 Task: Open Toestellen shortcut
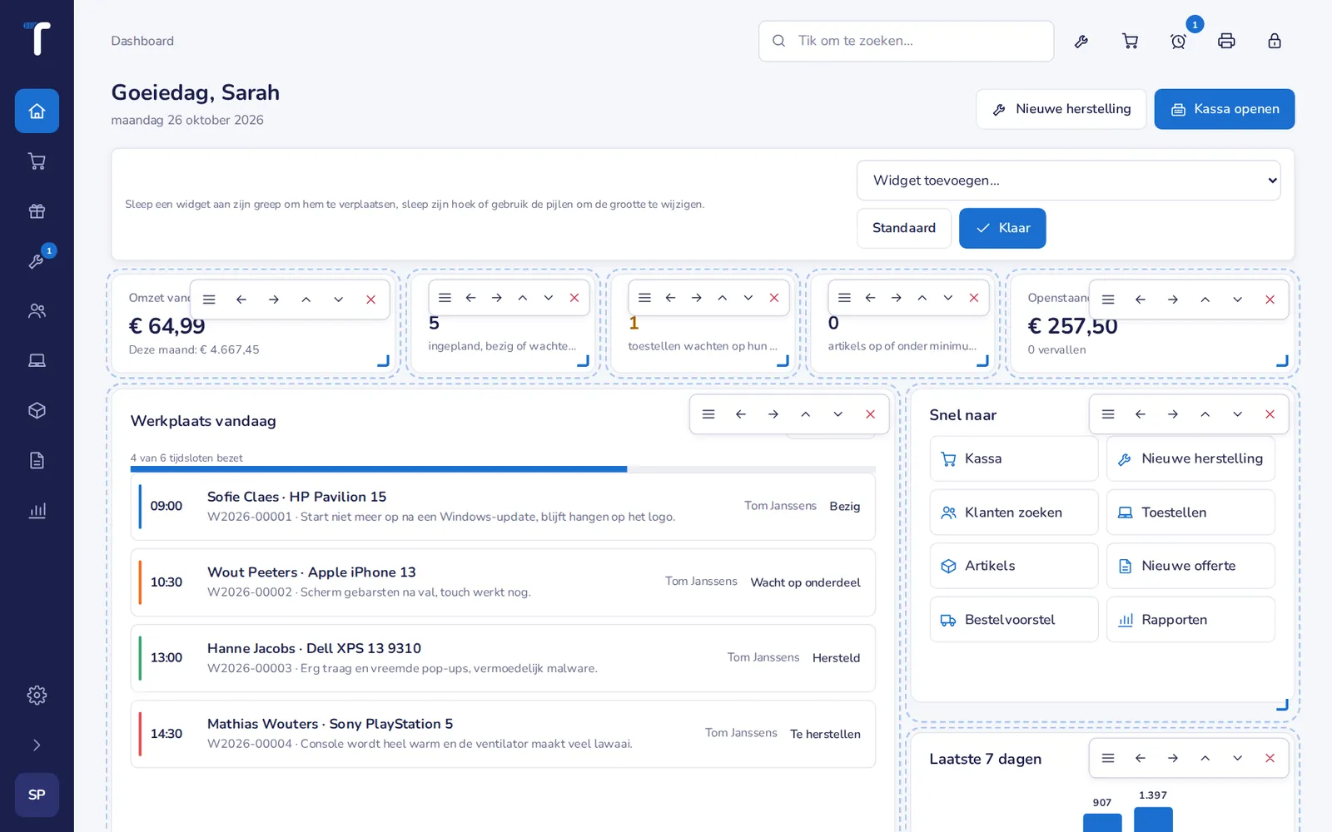pyautogui.click(x=1190, y=513)
